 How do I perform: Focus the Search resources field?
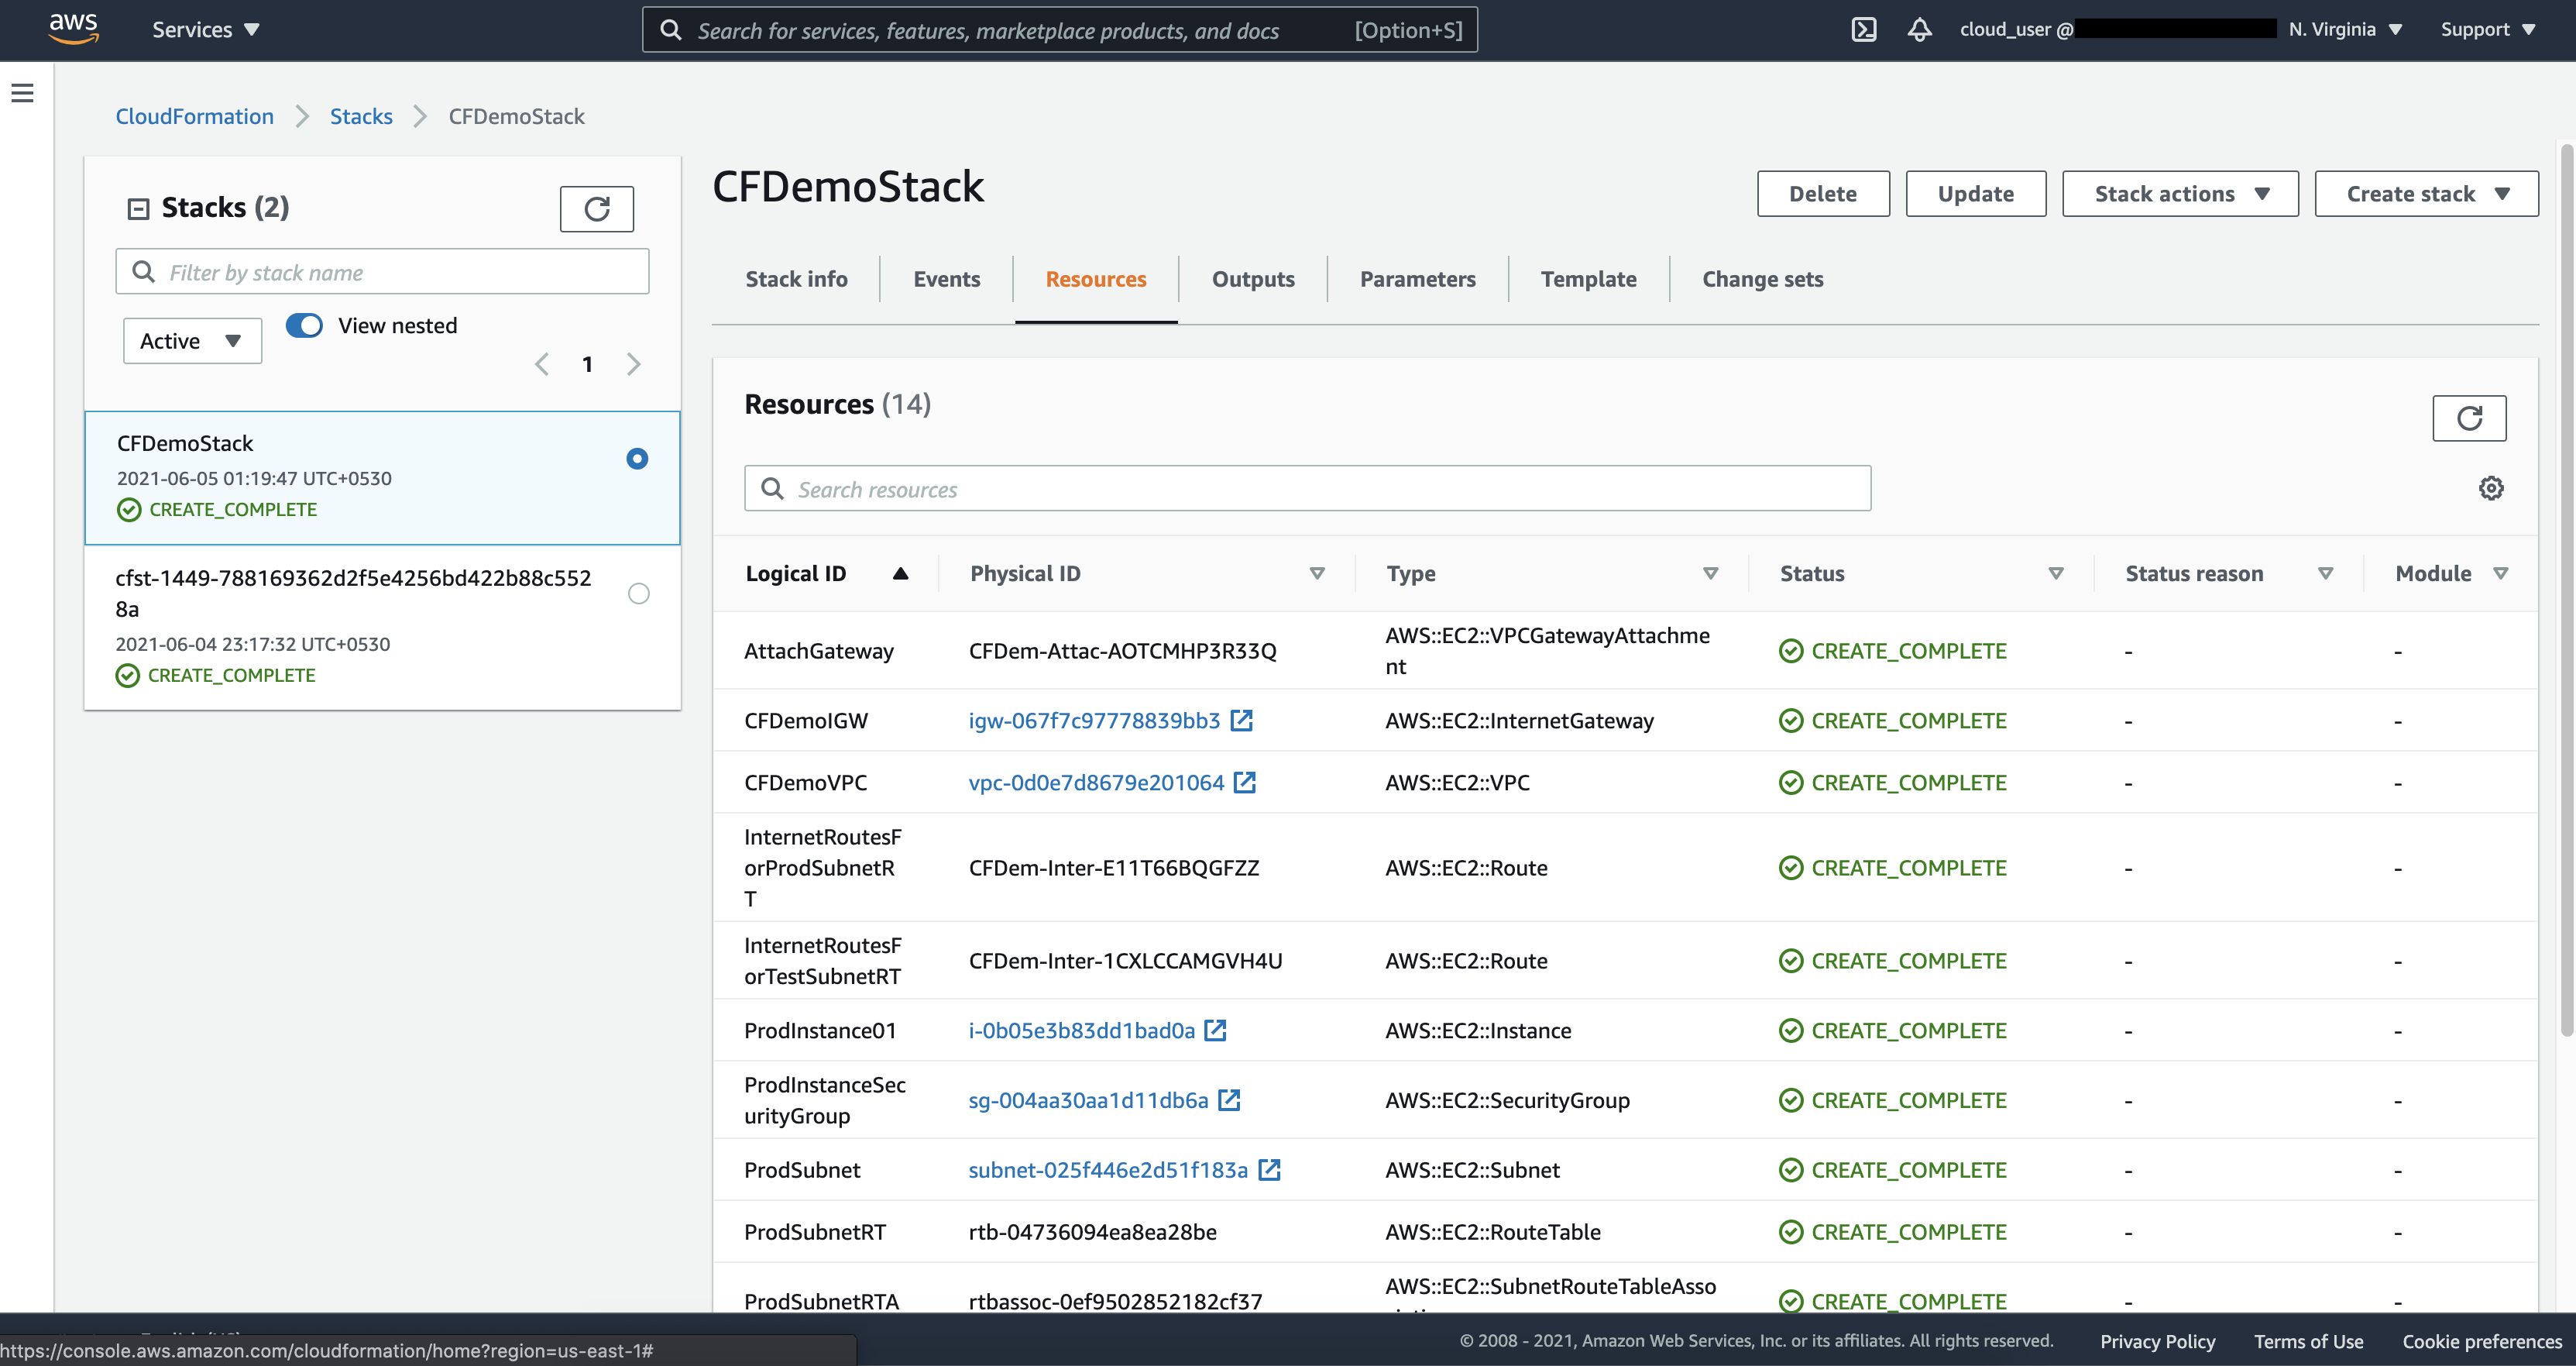tap(1307, 488)
